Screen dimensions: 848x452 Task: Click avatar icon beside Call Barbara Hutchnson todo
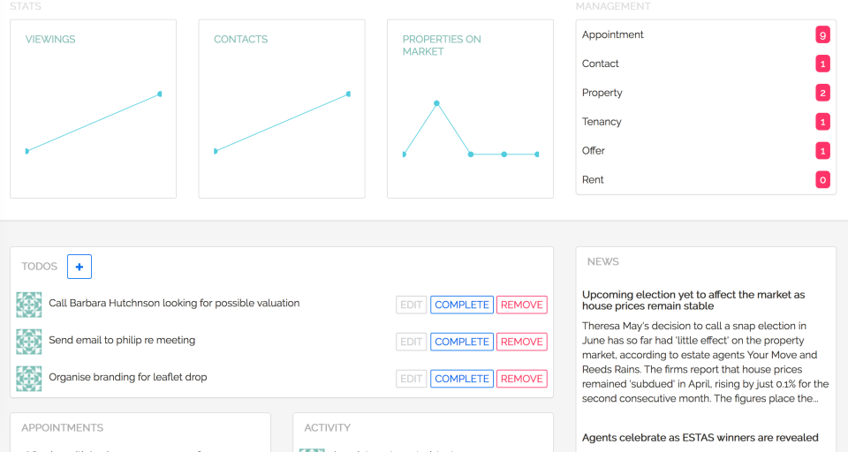[29, 305]
